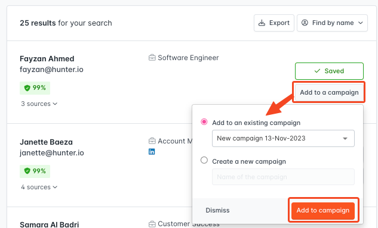Click the Name of the campaign field
This screenshot has width=378, height=228.
click(283, 177)
